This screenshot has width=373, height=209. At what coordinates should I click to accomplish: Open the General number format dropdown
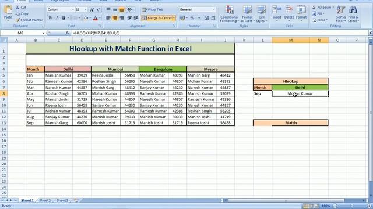point(214,9)
